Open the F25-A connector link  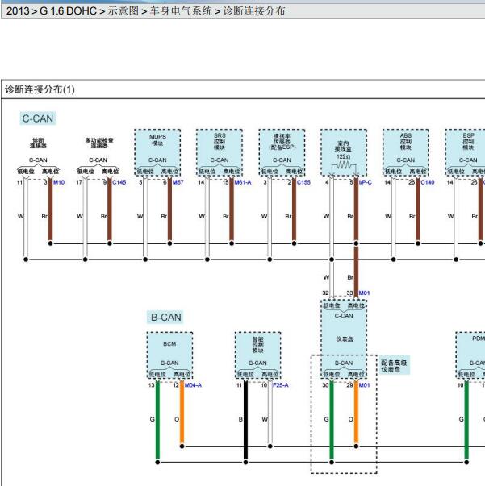(x=281, y=385)
